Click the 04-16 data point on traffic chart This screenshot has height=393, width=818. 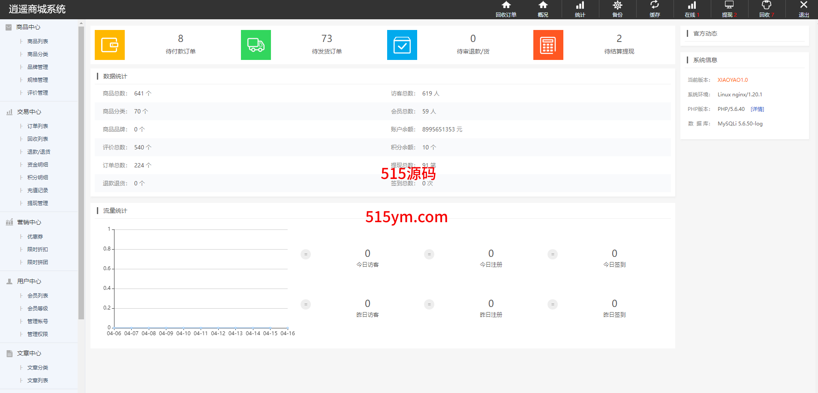[288, 328]
